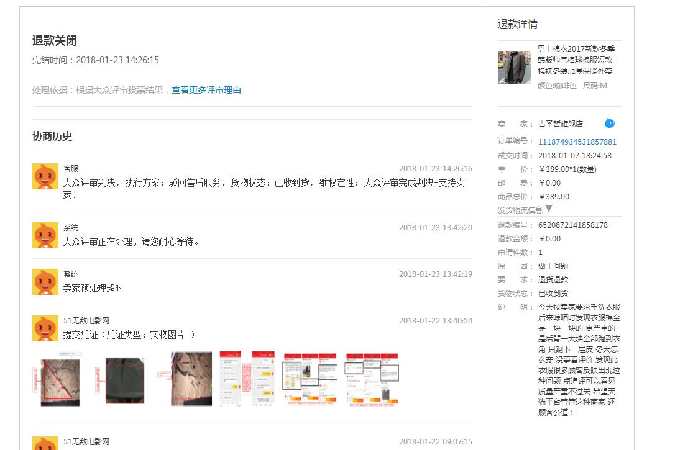Select the request value 退货退款

tap(553, 280)
